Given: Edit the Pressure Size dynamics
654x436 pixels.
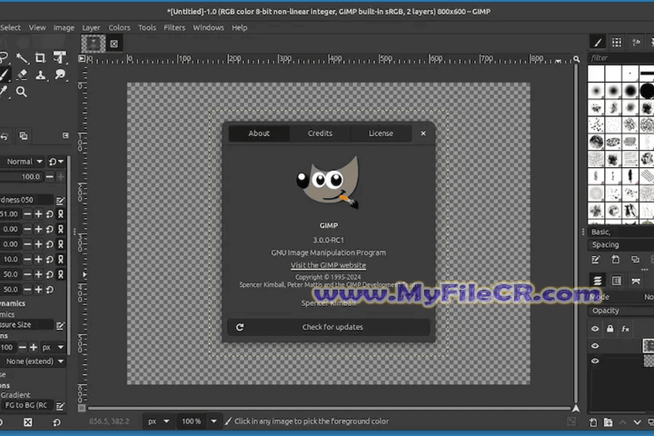Looking at the screenshot, I should [60, 325].
